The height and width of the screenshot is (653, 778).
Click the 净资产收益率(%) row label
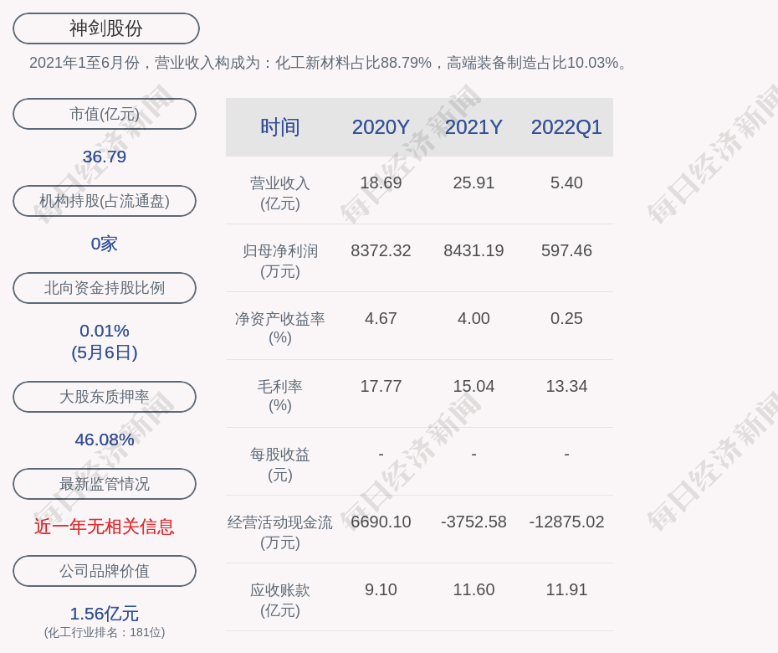click(280, 328)
